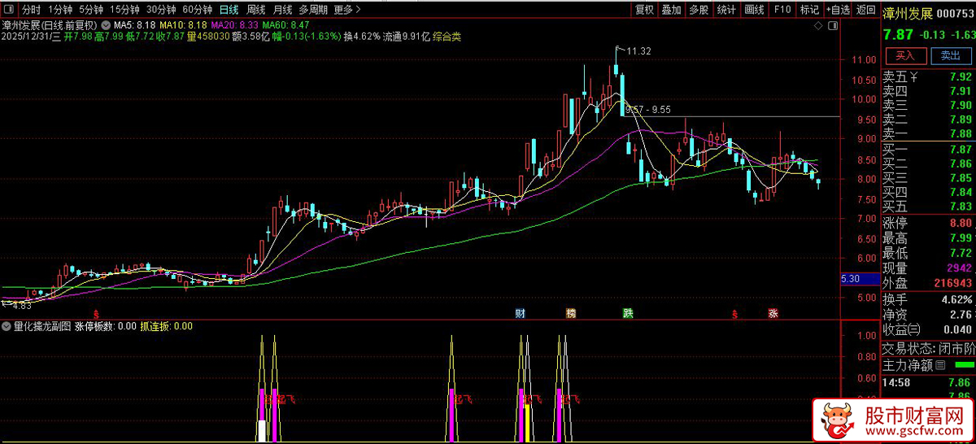Open the 多周期 multi-period view
Screen dimensions: 976x444
pyautogui.click(x=313, y=10)
